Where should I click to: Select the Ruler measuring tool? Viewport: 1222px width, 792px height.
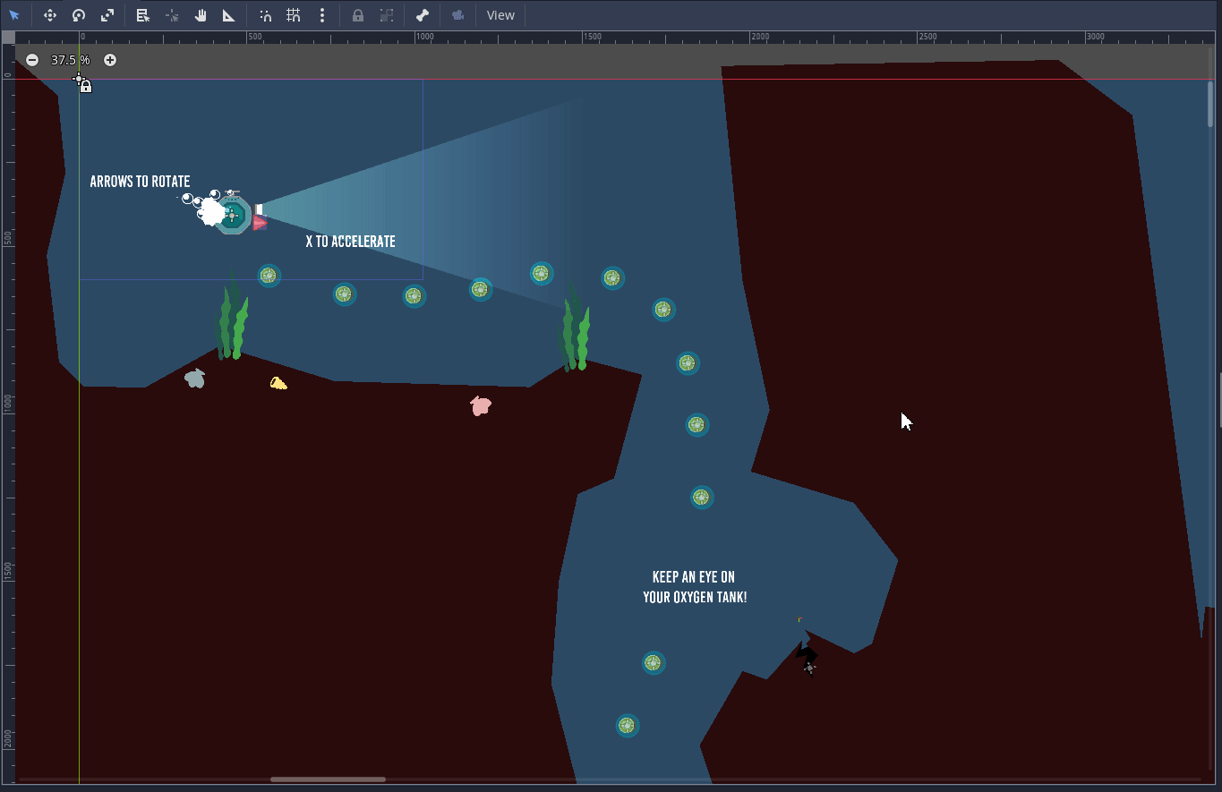click(229, 15)
